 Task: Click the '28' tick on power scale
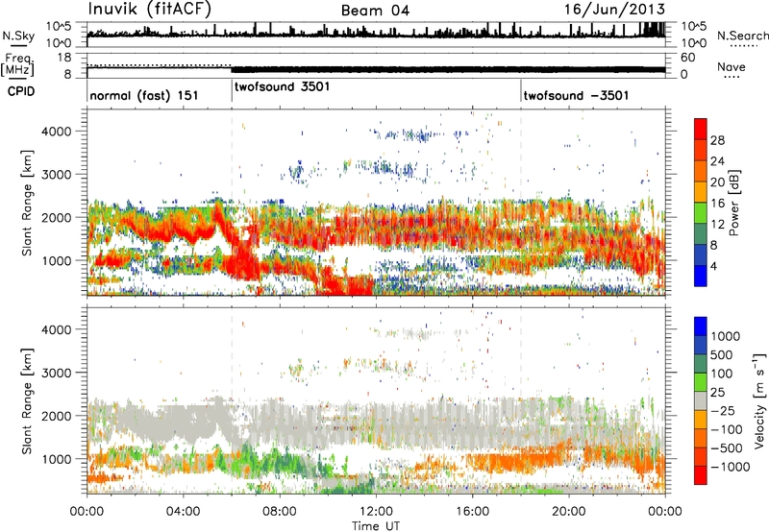point(717,140)
